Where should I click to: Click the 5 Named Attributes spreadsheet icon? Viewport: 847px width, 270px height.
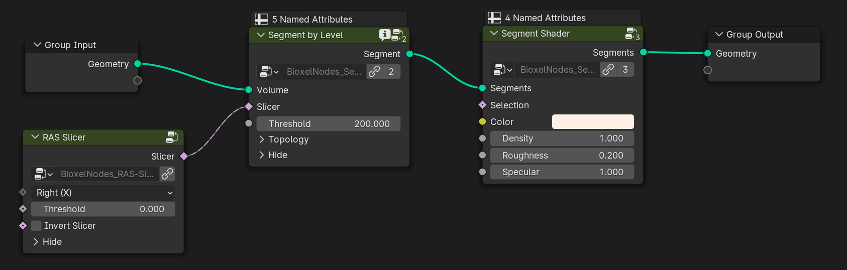click(x=261, y=20)
